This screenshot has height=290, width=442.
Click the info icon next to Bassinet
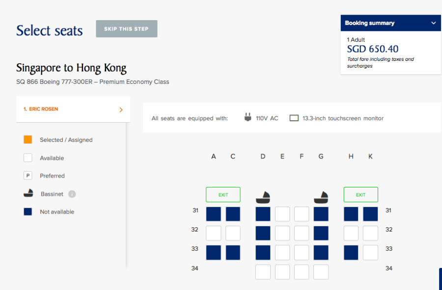pyautogui.click(x=72, y=194)
